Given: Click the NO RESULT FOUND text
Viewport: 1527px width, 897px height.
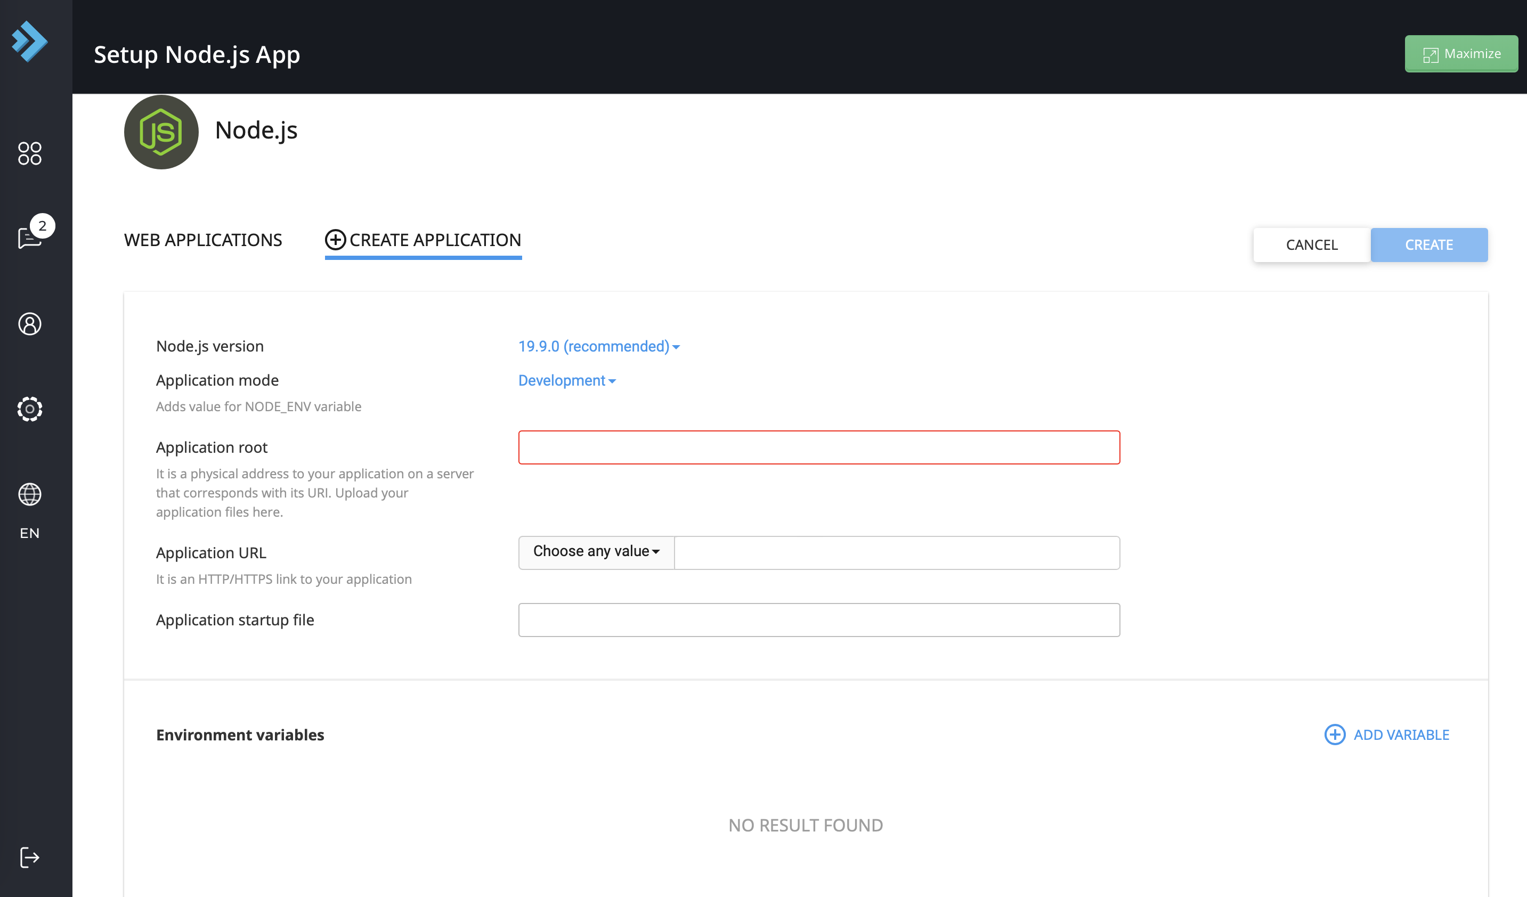Looking at the screenshot, I should [x=805, y=825].
